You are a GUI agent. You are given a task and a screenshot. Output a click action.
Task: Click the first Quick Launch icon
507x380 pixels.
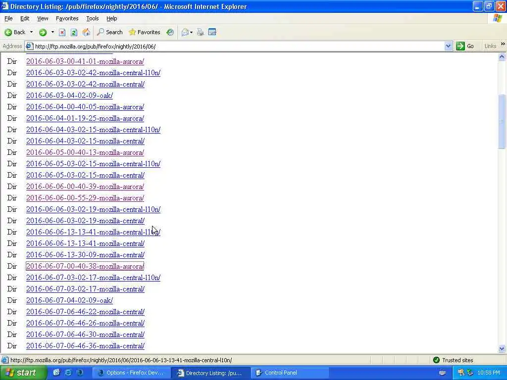(x=56, y=373)
